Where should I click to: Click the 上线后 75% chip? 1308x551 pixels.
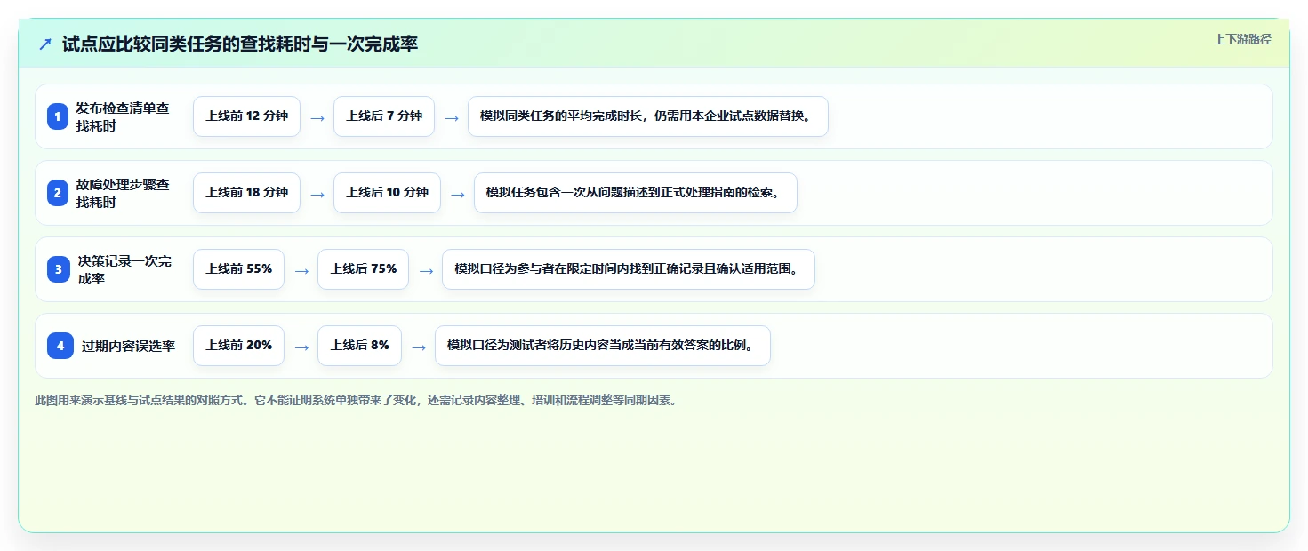pos(363,269)
